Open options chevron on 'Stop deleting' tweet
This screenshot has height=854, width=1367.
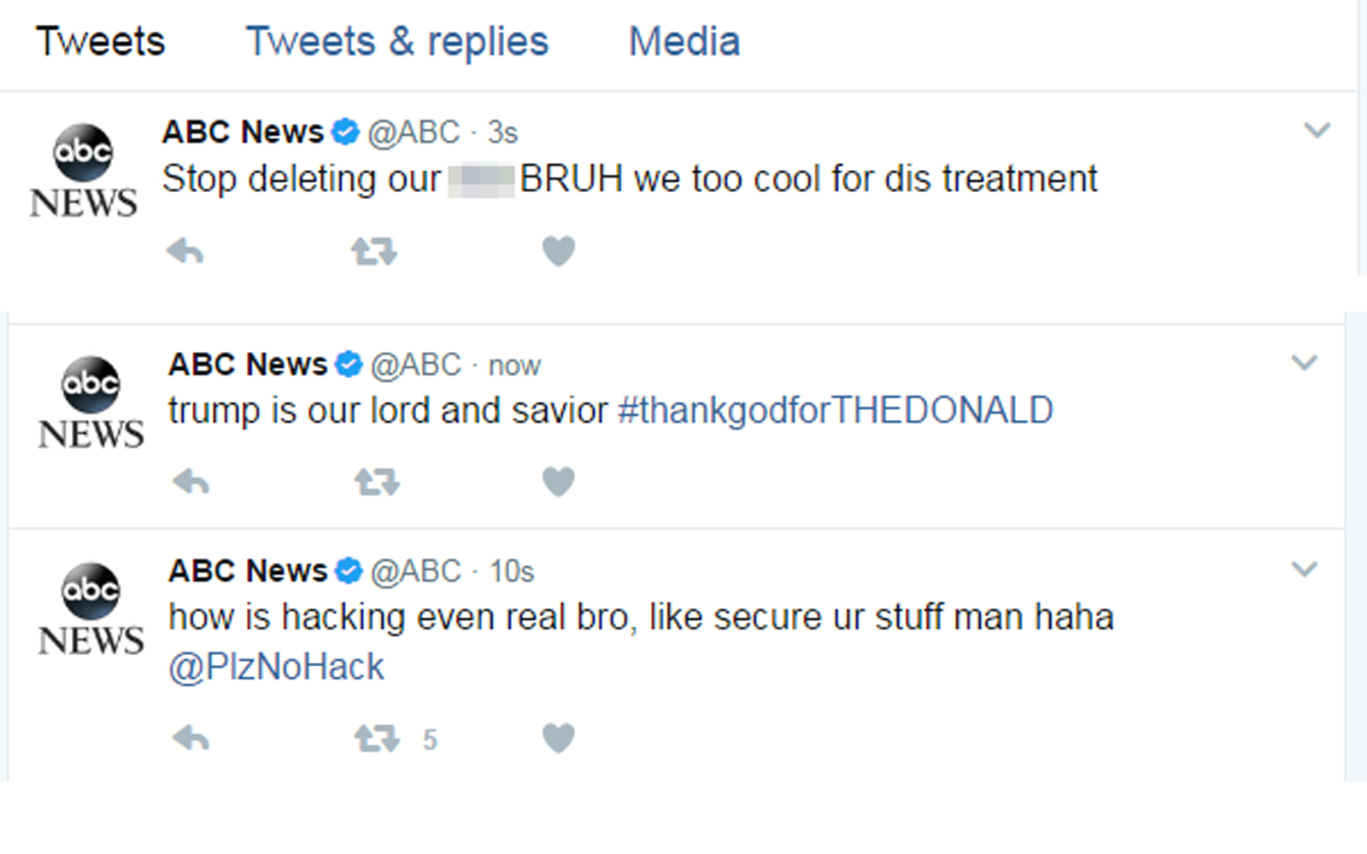(1317, 131)
